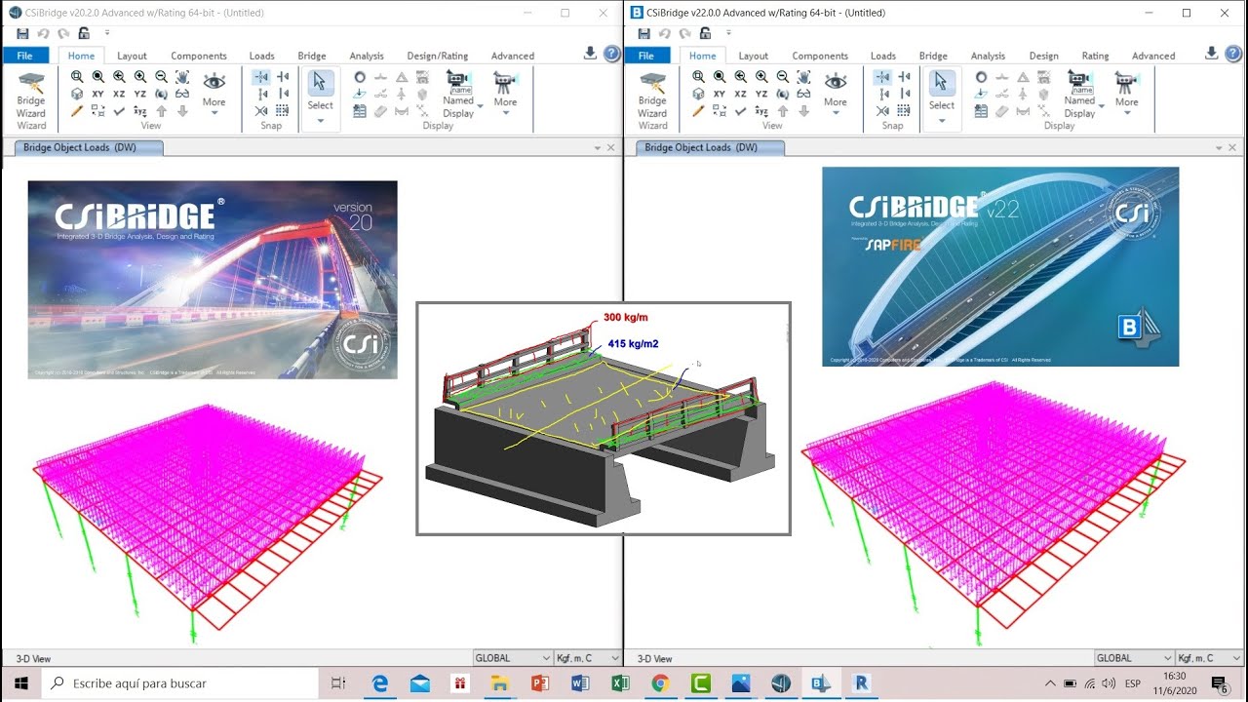The image size is (1248, 702).
Task: Set XZ plane view in v22 window
Action: 740,94
